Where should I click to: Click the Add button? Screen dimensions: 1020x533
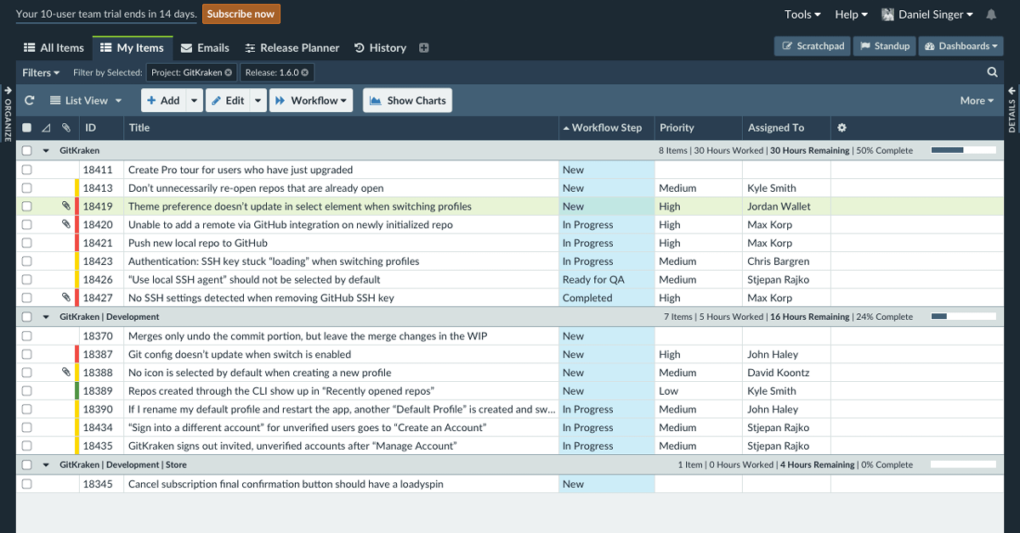pos(162,100)
